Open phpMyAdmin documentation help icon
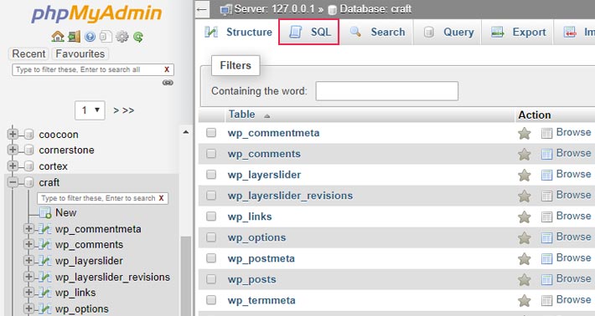This screenshot has height=316, width=595. pyautogui.click(x=90, y=37)
